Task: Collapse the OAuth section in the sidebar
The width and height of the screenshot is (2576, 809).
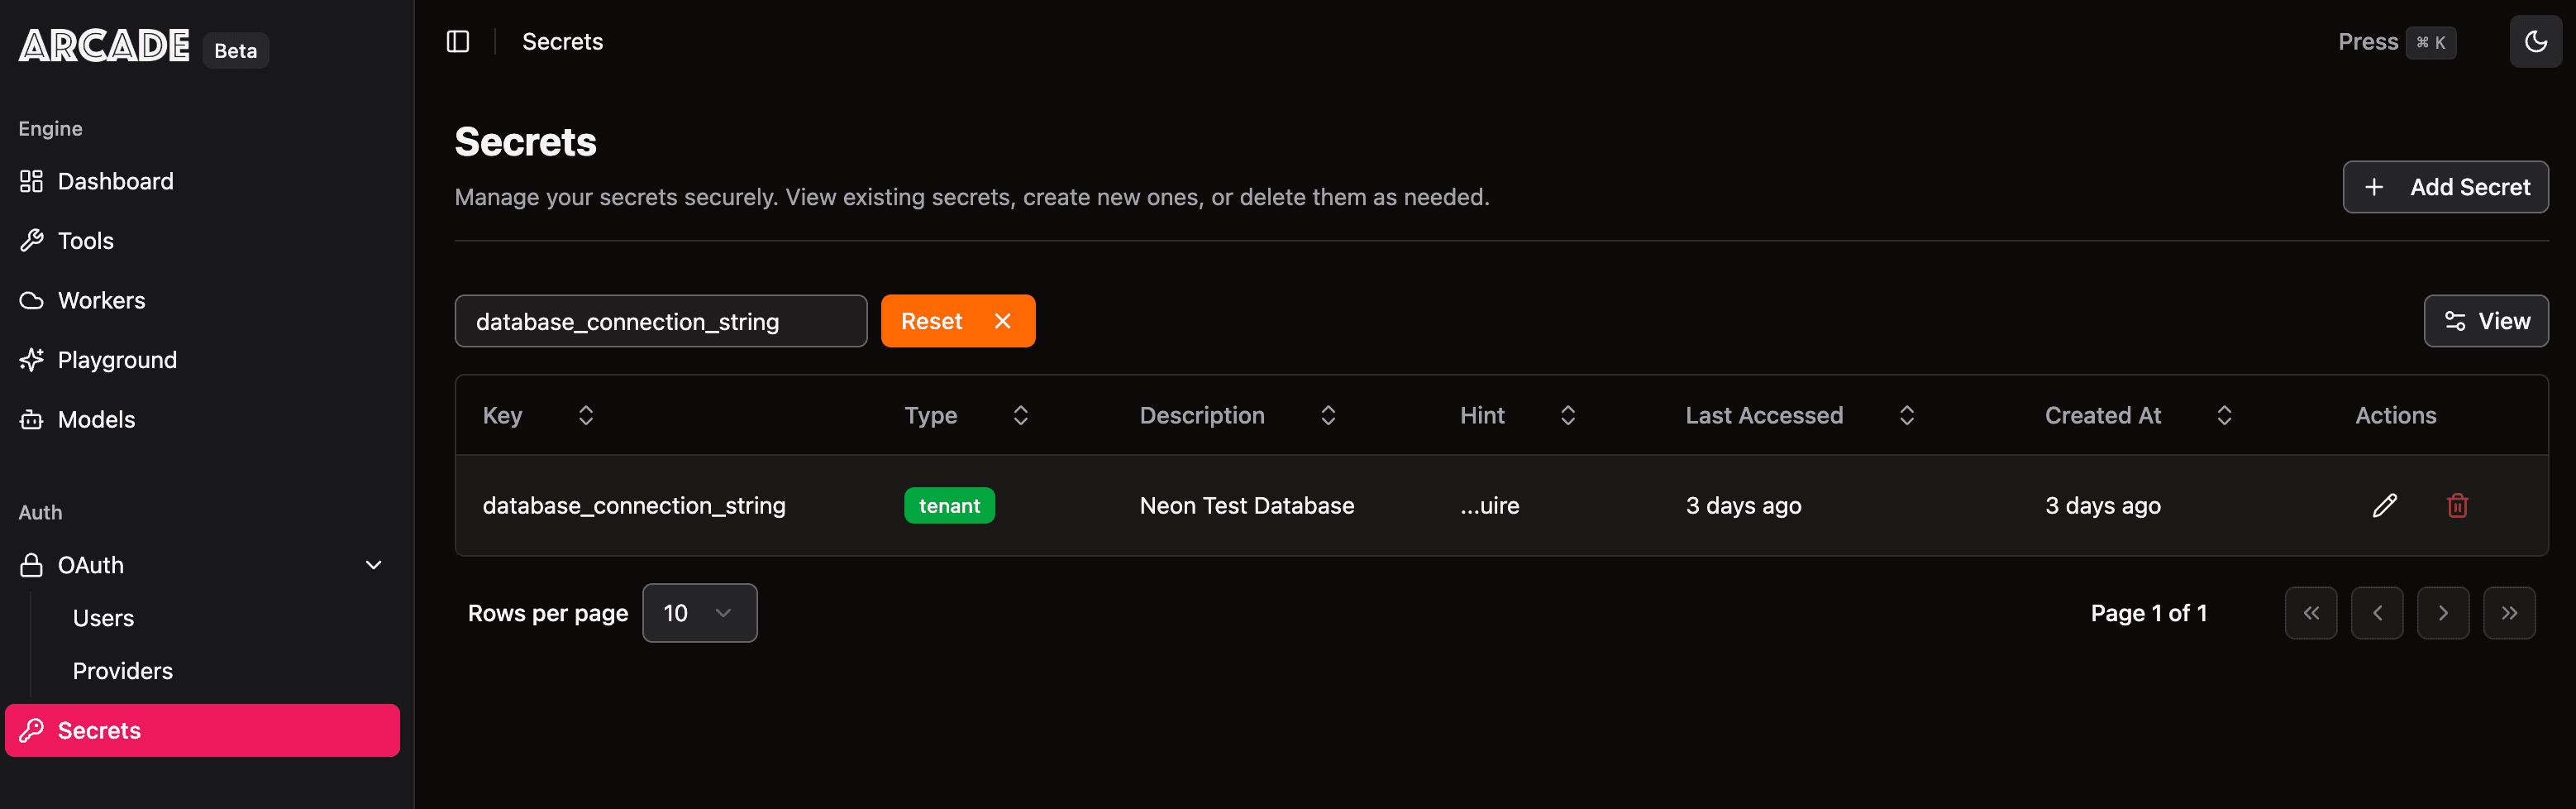Action: click(372, 565)
